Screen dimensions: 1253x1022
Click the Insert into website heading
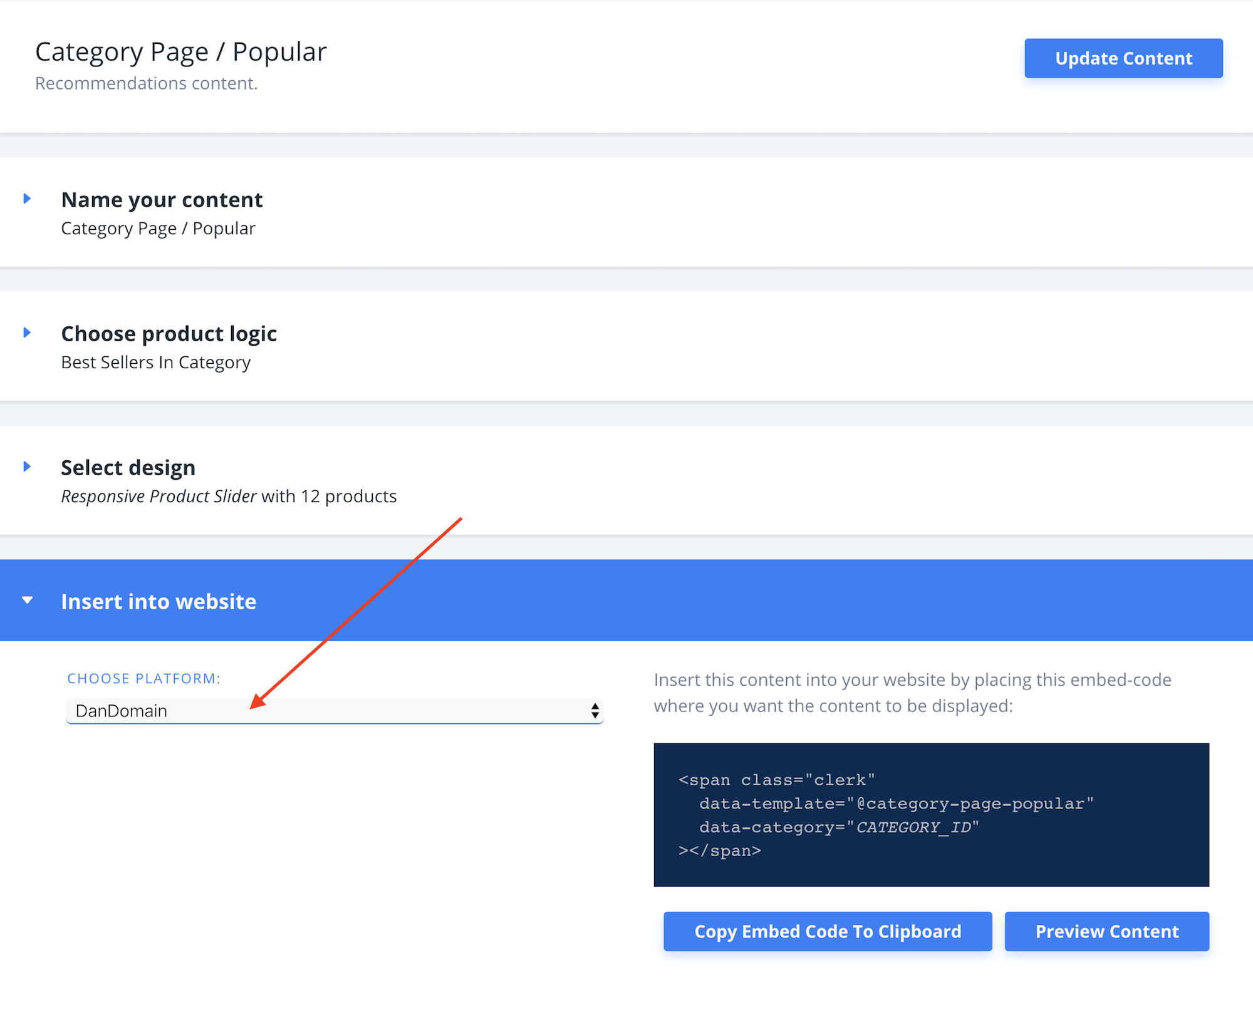pyautogui.click(x=159, y=602)
